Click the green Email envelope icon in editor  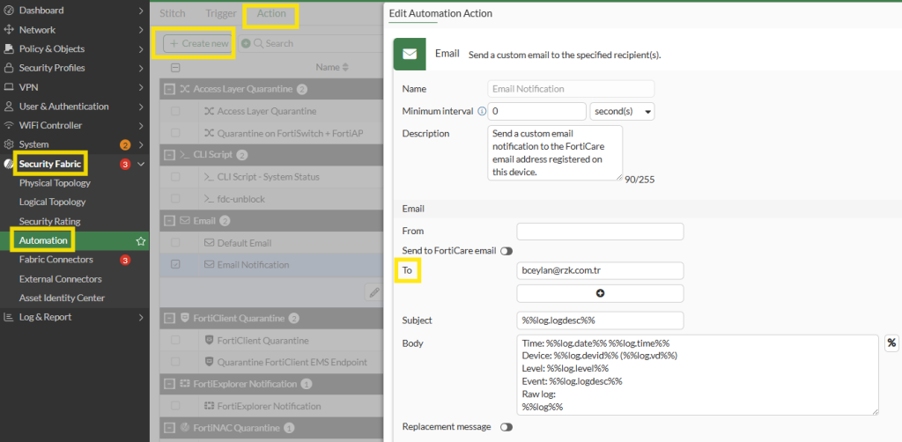(410, 54)
